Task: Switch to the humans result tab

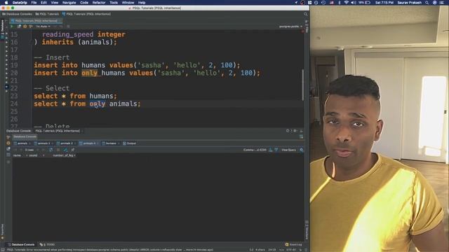Action: (x=111, y=143)
